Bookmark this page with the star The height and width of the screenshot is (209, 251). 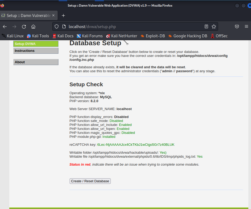(x=214, y=26)
